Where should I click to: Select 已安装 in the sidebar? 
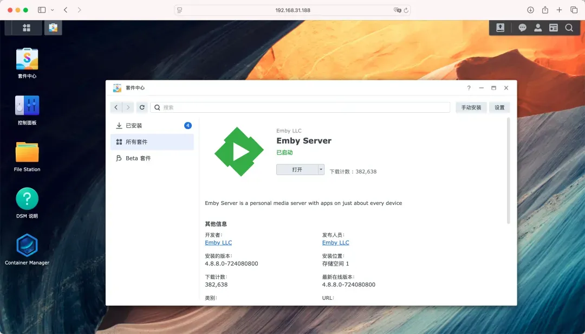click(152, 126)
